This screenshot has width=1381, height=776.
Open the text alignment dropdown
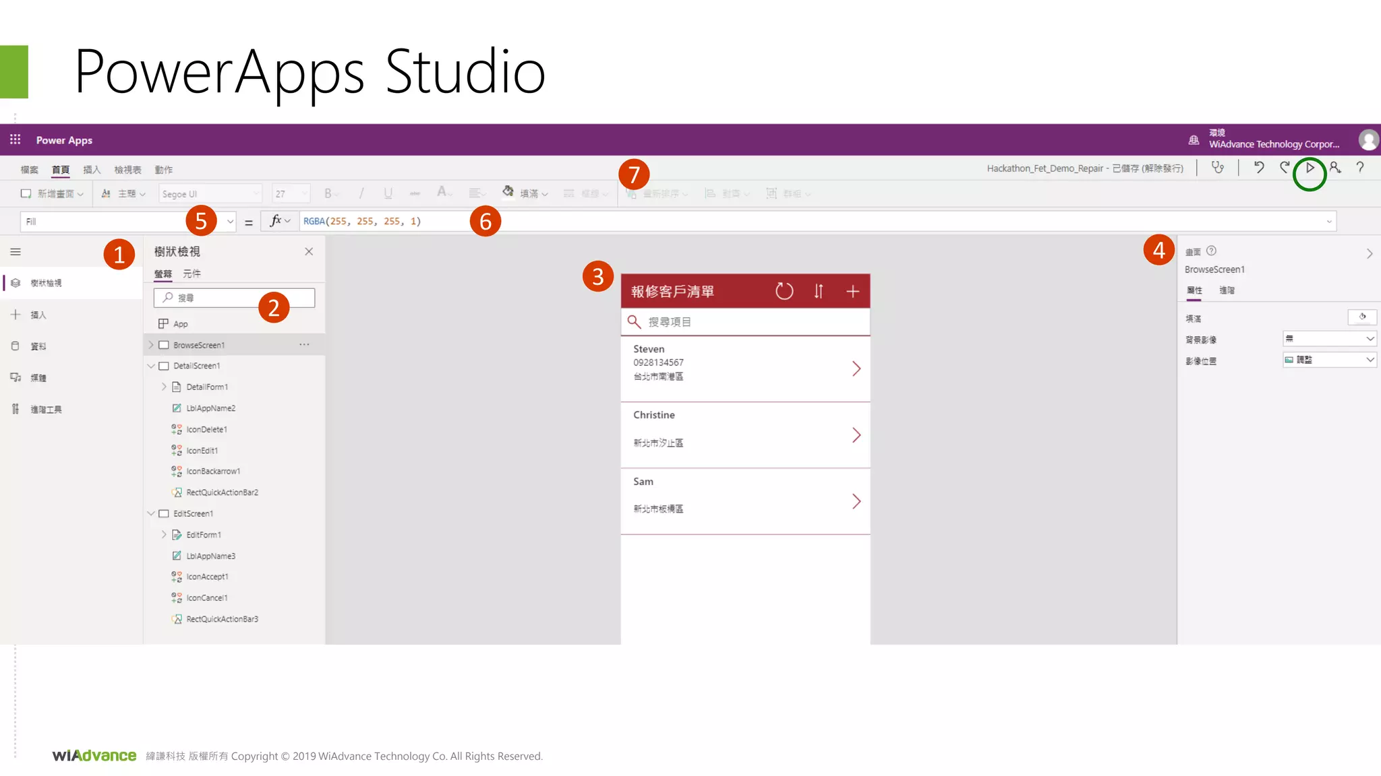click(x=477, y=194)
